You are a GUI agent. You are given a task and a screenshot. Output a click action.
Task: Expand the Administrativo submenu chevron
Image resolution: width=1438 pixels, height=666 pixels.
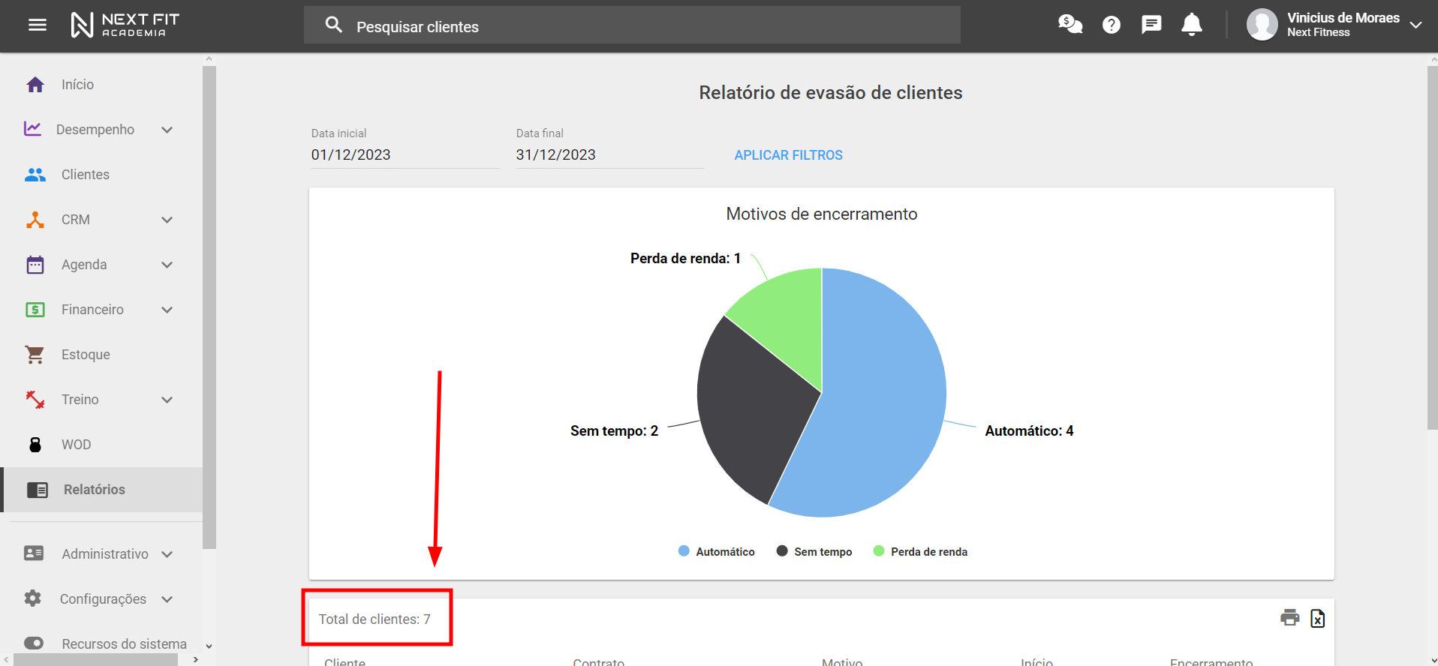click(167, 554)
